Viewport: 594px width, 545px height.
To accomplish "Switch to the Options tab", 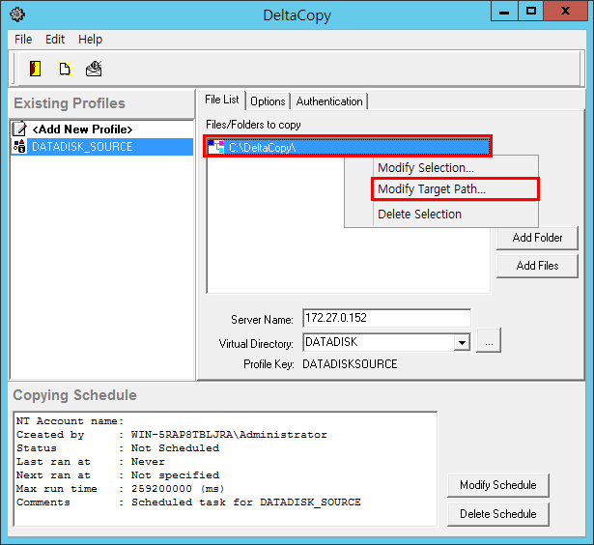I will [268, 101].
